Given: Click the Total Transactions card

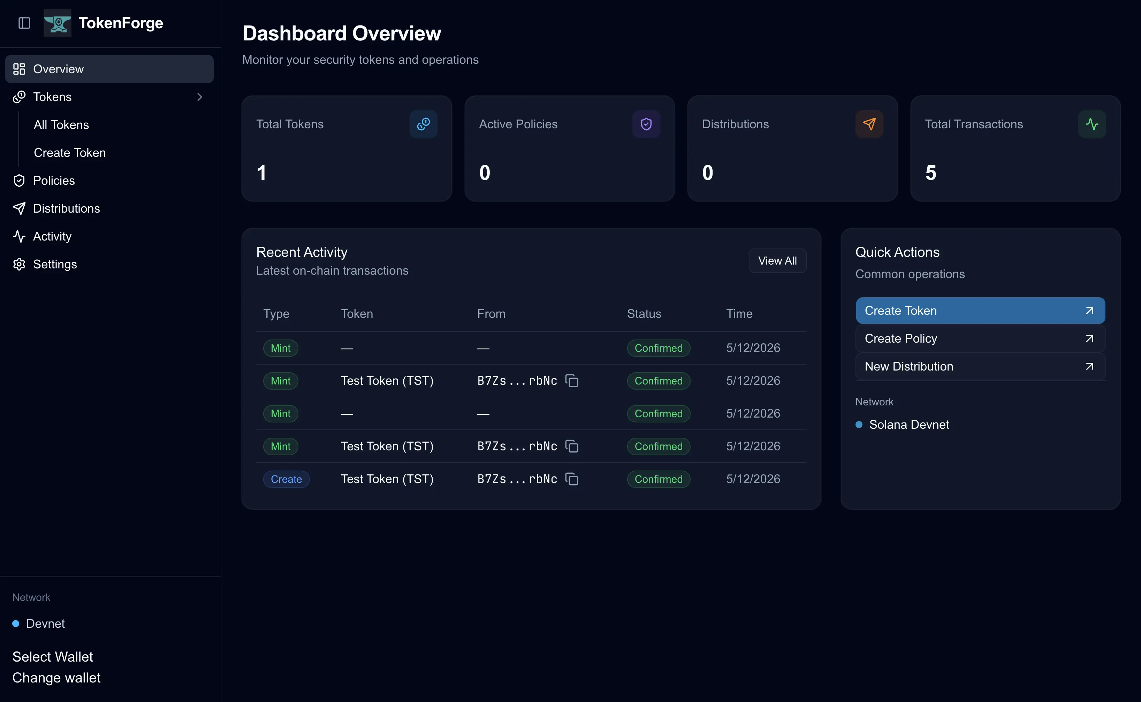Looking at the screenshot, I should 1015,148.
